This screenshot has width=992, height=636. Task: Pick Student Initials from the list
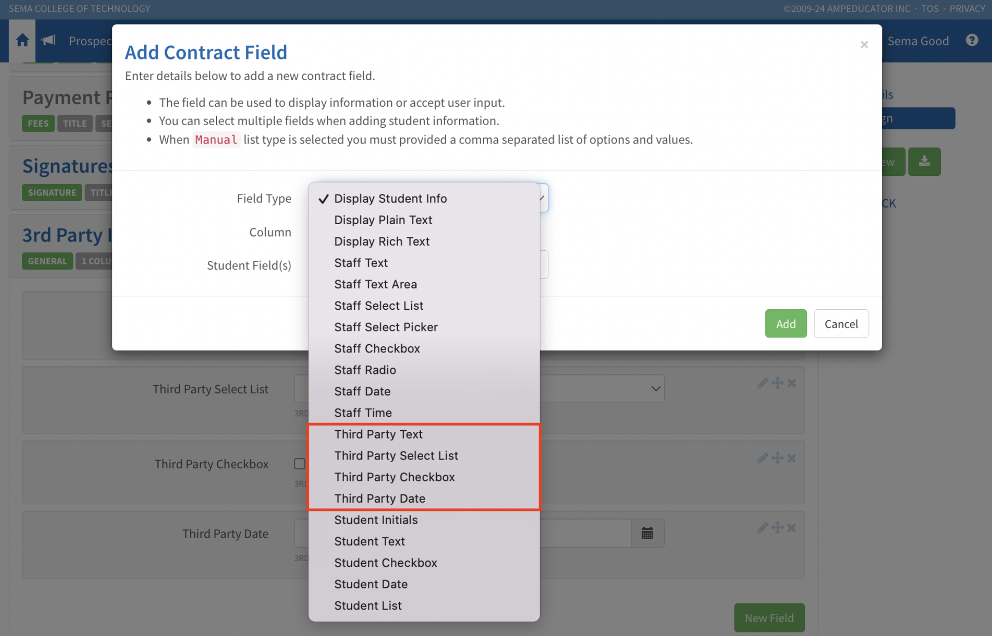375,520
